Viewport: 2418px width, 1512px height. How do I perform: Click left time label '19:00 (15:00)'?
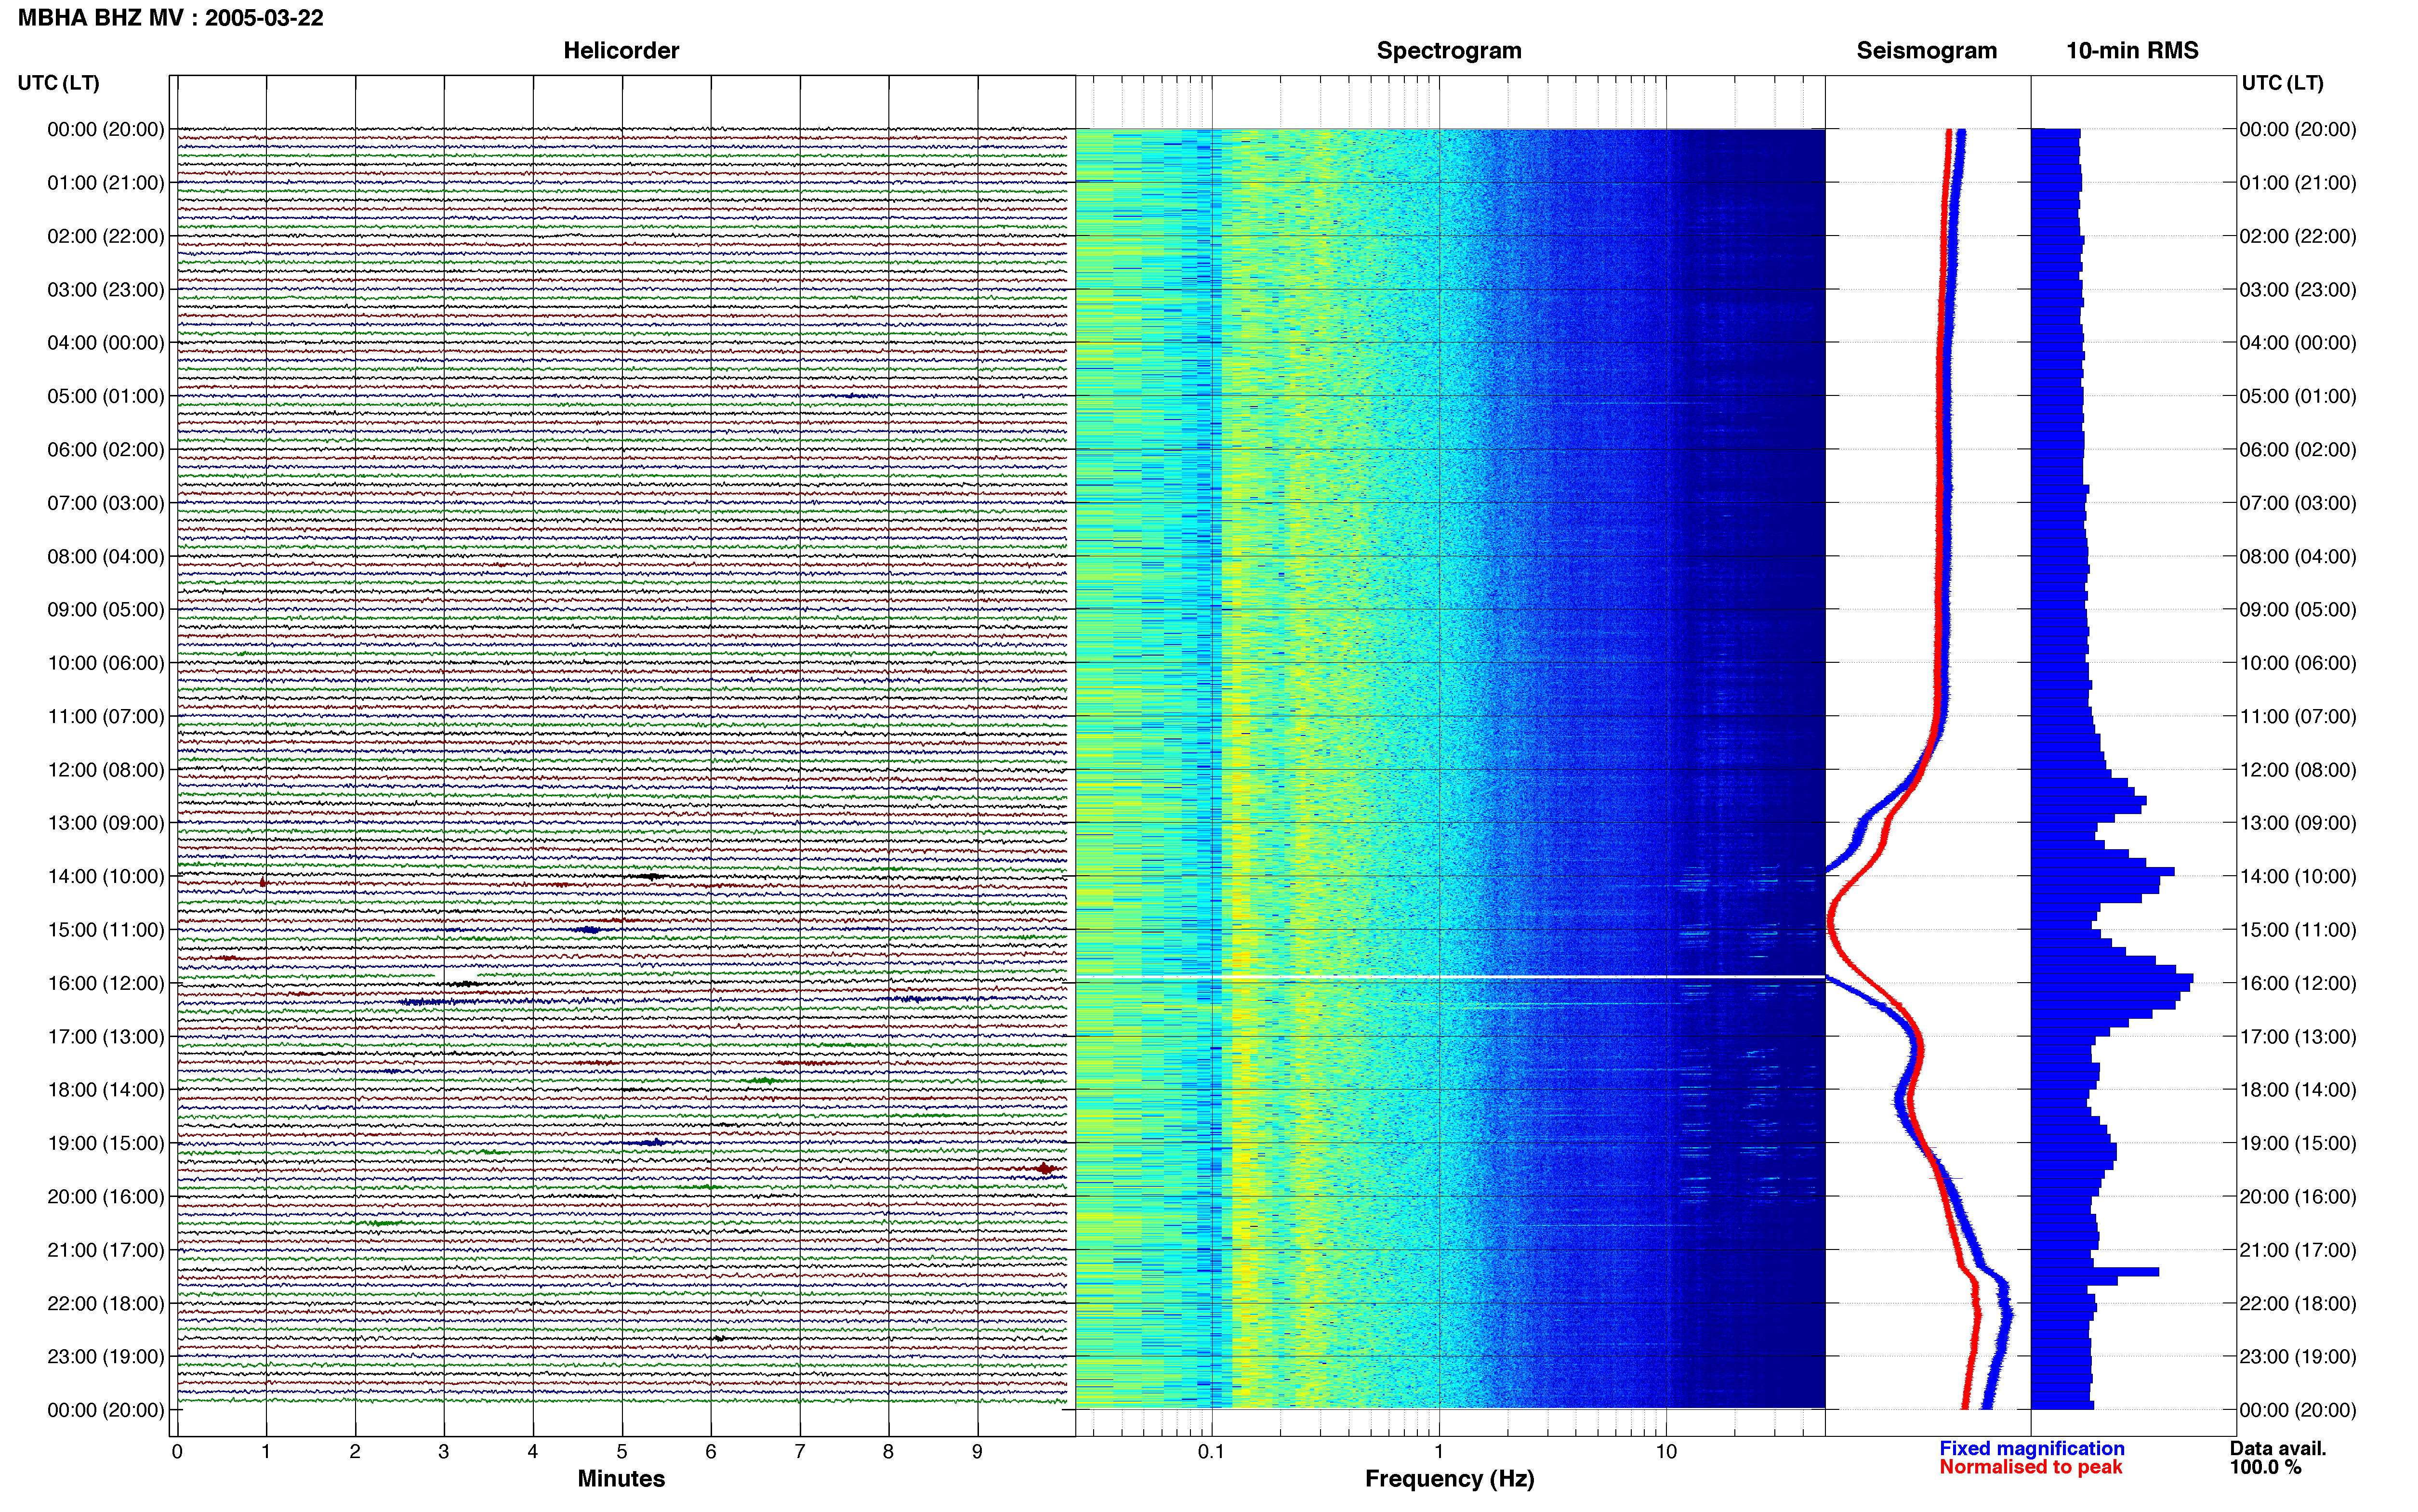click(x=106, y=1143)
